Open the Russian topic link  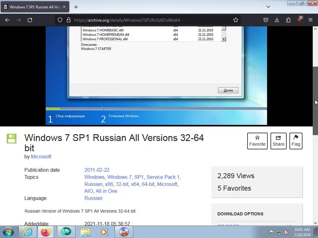click(x=93, y=184)
